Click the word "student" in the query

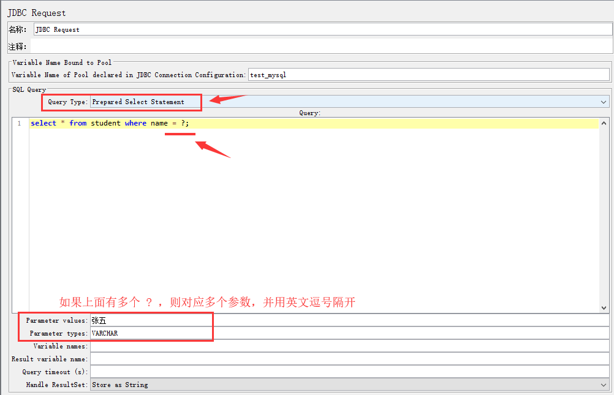[105, 123]
